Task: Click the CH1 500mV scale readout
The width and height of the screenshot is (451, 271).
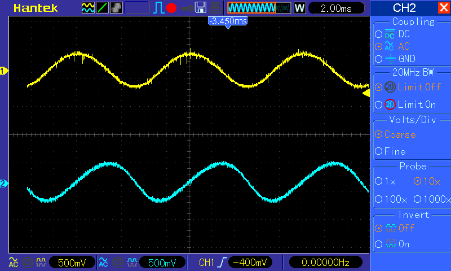Action: 72,263
